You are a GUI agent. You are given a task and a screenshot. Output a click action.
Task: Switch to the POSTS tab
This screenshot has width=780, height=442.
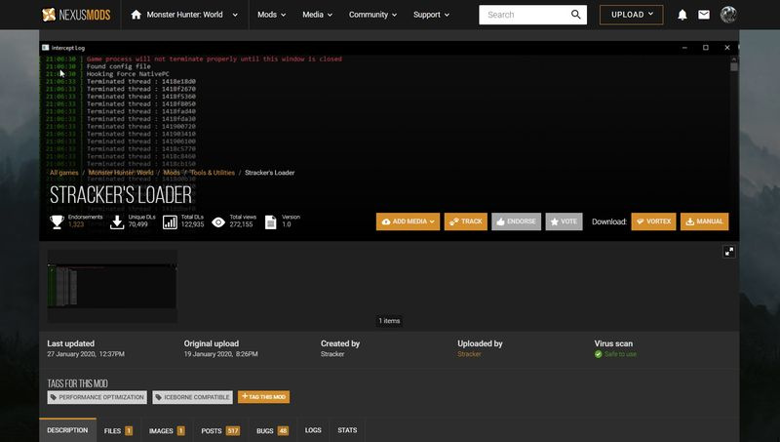click(x=220, y=430)
